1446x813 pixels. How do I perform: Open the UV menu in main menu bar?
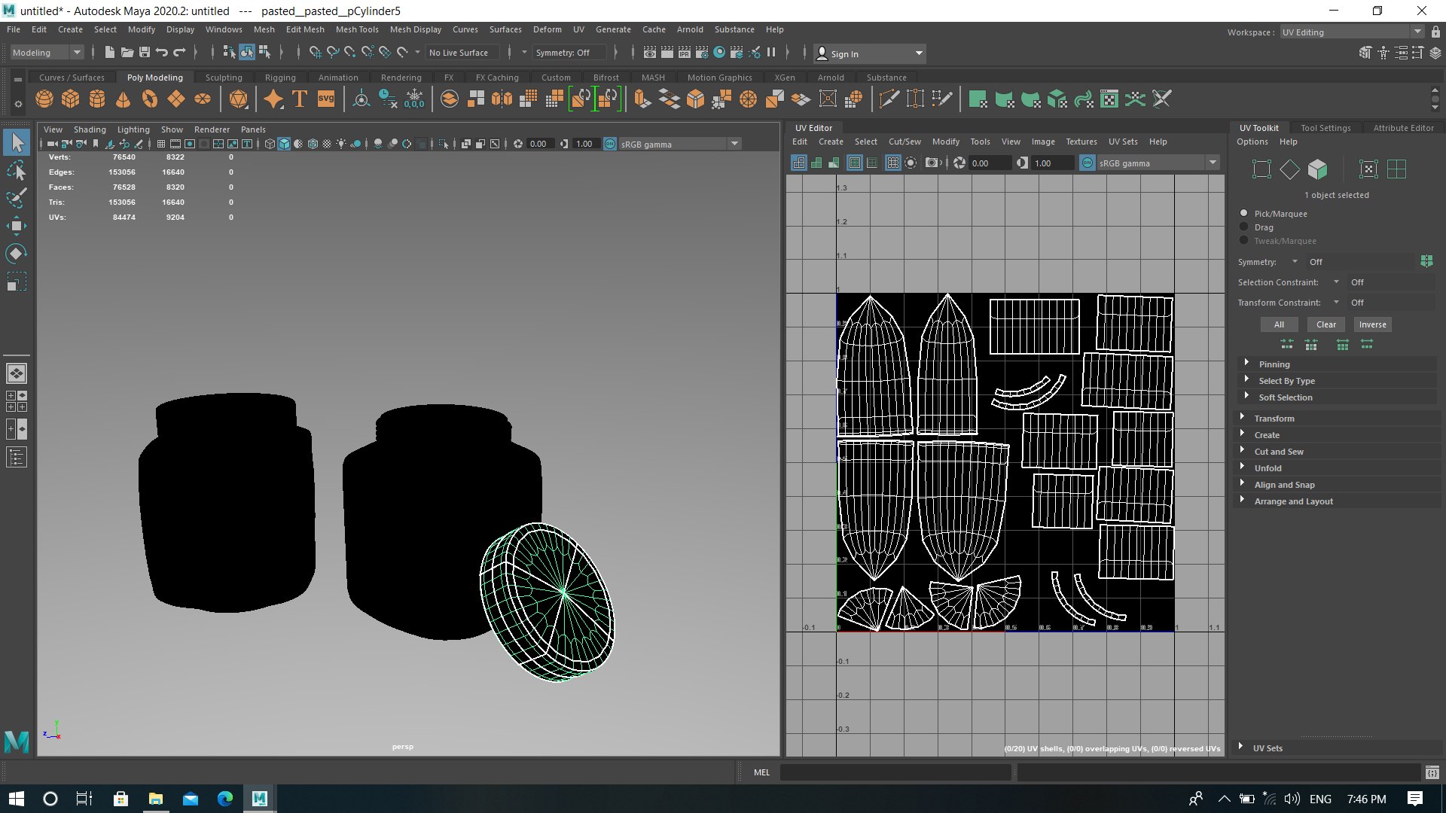click(578, 29)
